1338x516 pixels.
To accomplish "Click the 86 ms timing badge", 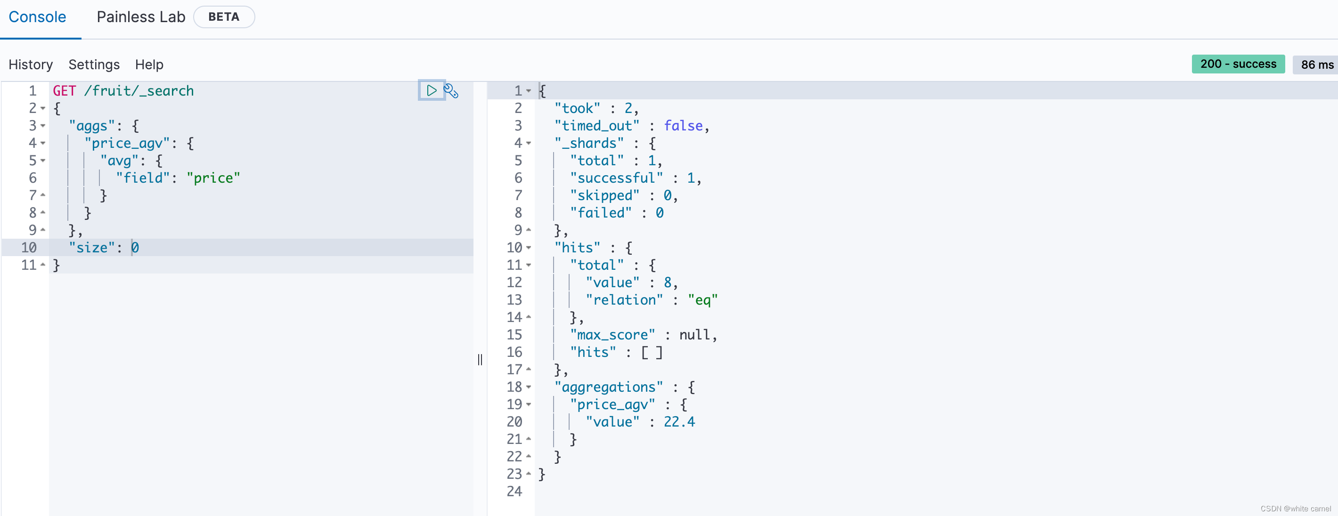I will click(1317, 65).
